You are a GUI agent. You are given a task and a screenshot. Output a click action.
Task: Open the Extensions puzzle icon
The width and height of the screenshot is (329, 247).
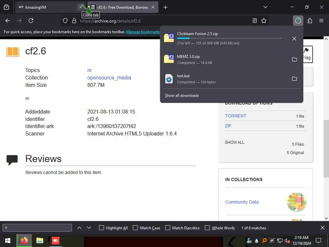click(x=310, y=21)
